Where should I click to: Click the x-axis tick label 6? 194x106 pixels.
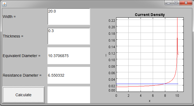tap(153, 96)
